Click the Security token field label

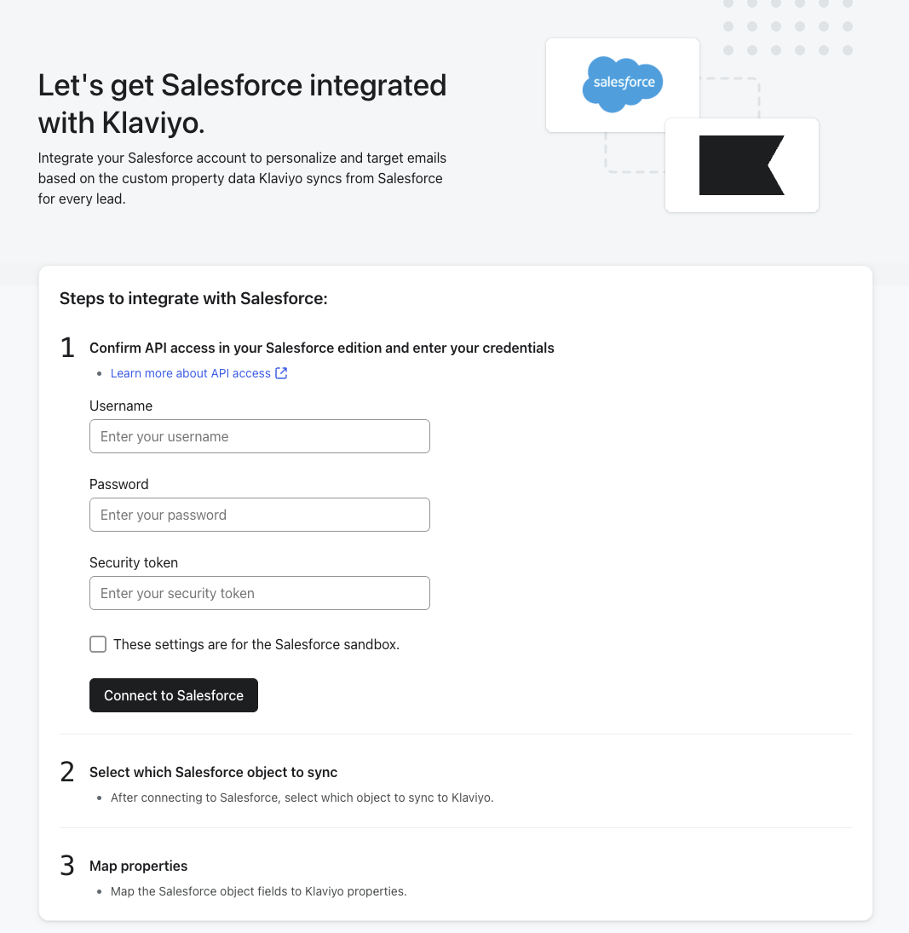coord(134,562)
